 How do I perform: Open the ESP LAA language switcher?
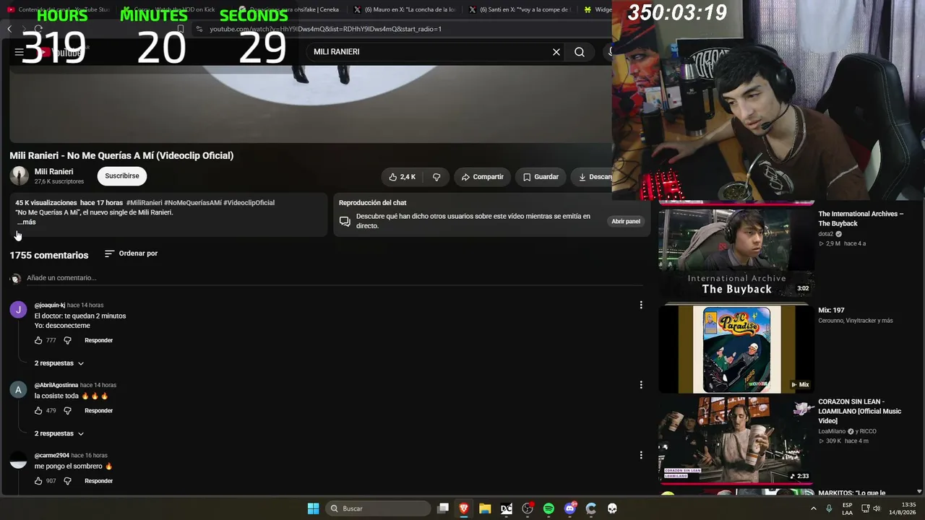click(847, 508)
